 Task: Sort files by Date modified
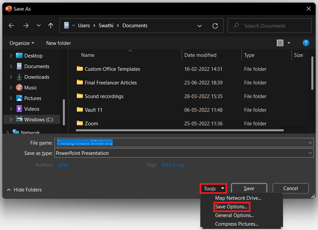[x=200, y=55]
